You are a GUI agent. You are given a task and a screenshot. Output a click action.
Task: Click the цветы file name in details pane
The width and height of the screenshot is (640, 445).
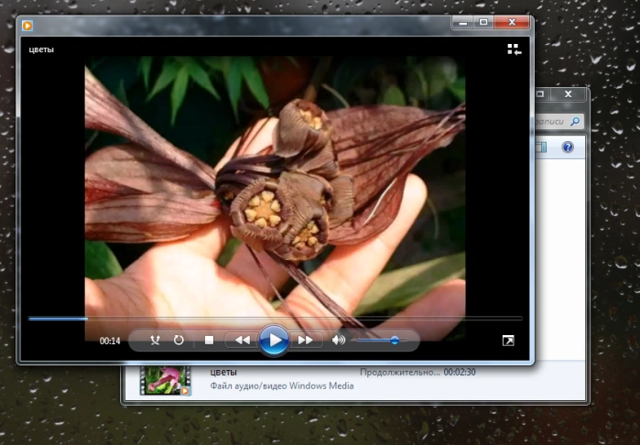(223, 373)
